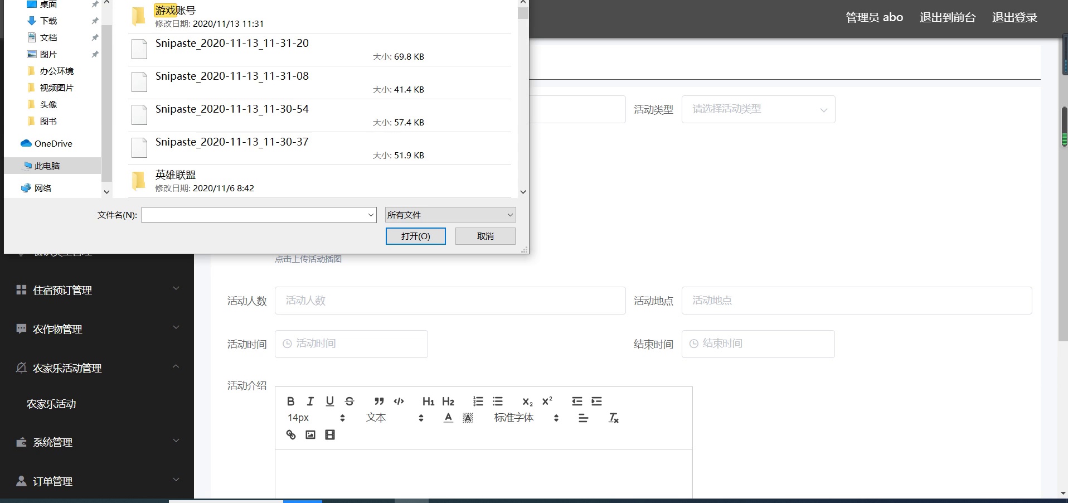The width and height of the screenshot is (1068, 503).
Task: Focus the 活动地点 input field
Action: pyautogui.click(x=857, y=301)
